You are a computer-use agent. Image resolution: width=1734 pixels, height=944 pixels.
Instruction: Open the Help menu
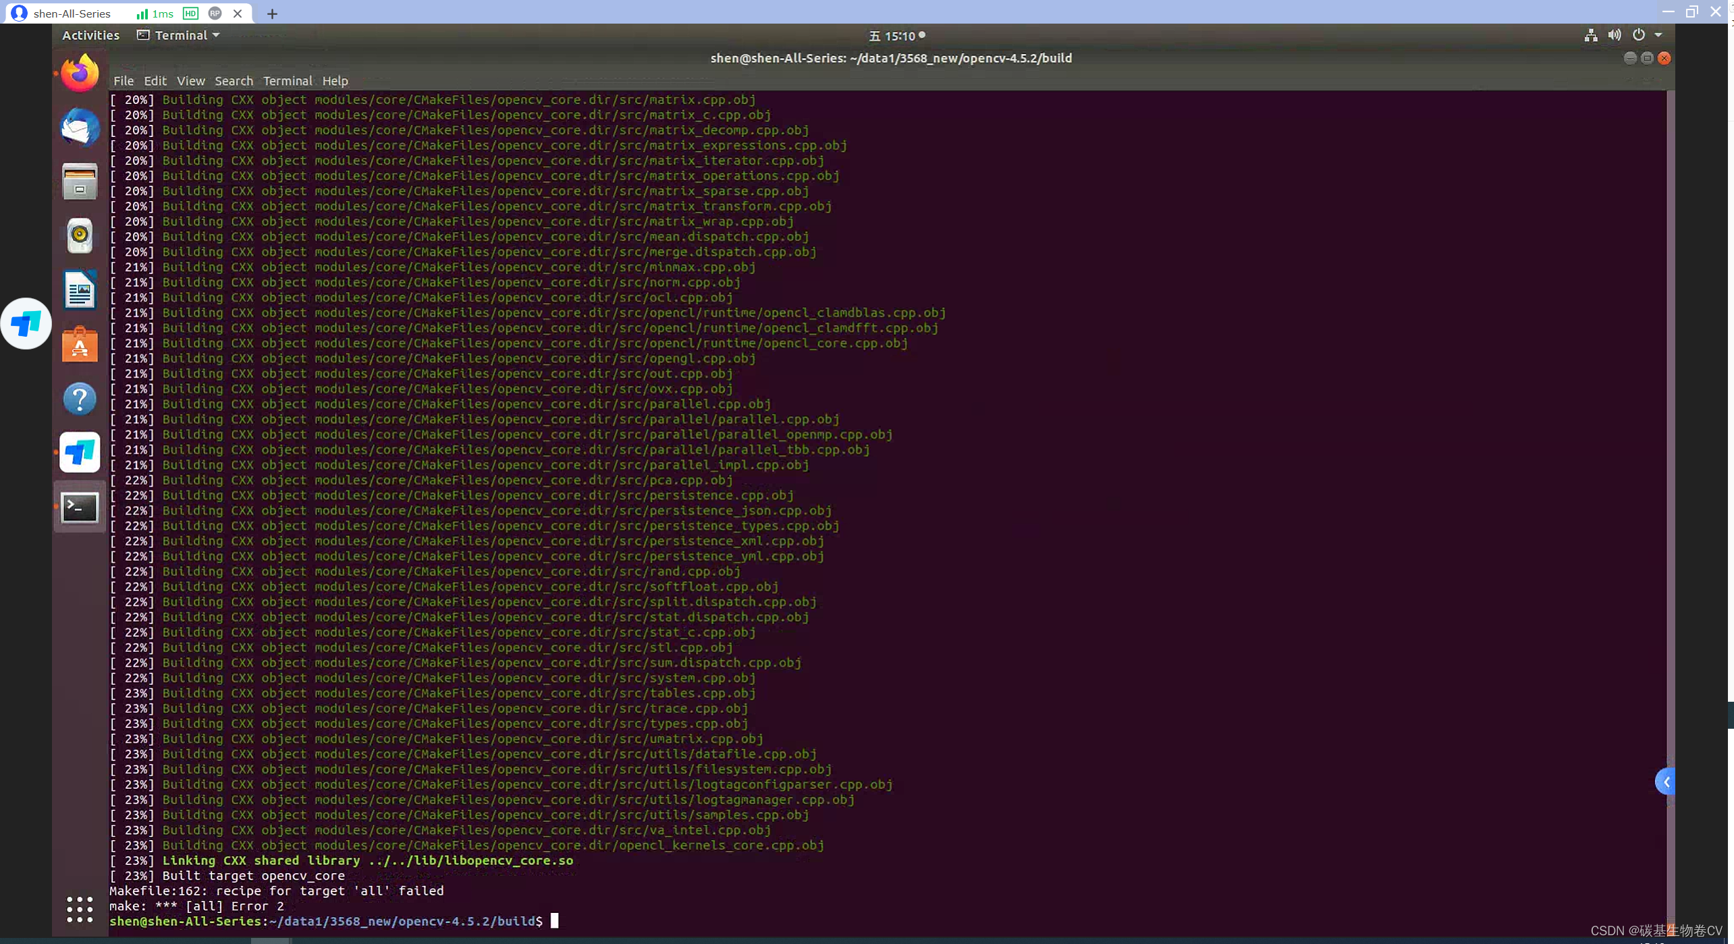[x=335, y=80]
